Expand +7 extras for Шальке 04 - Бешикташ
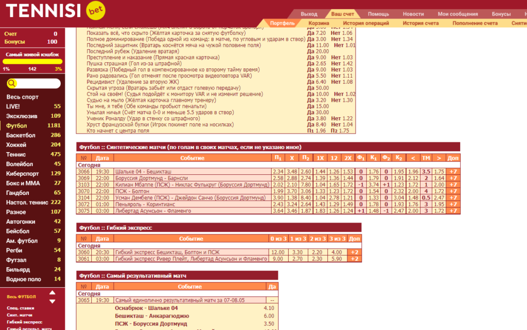The image size is (527, 330). (453, 172)
